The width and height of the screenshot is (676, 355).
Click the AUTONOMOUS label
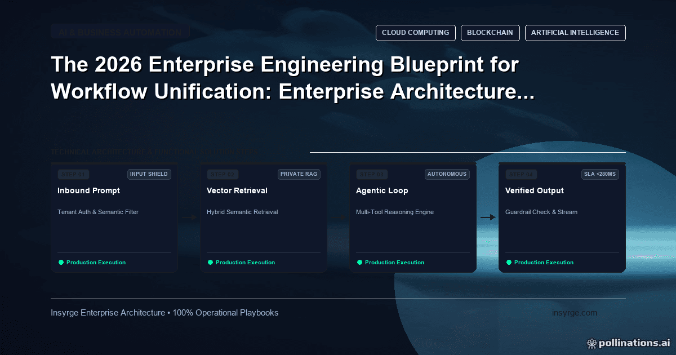tap(447, 174)
